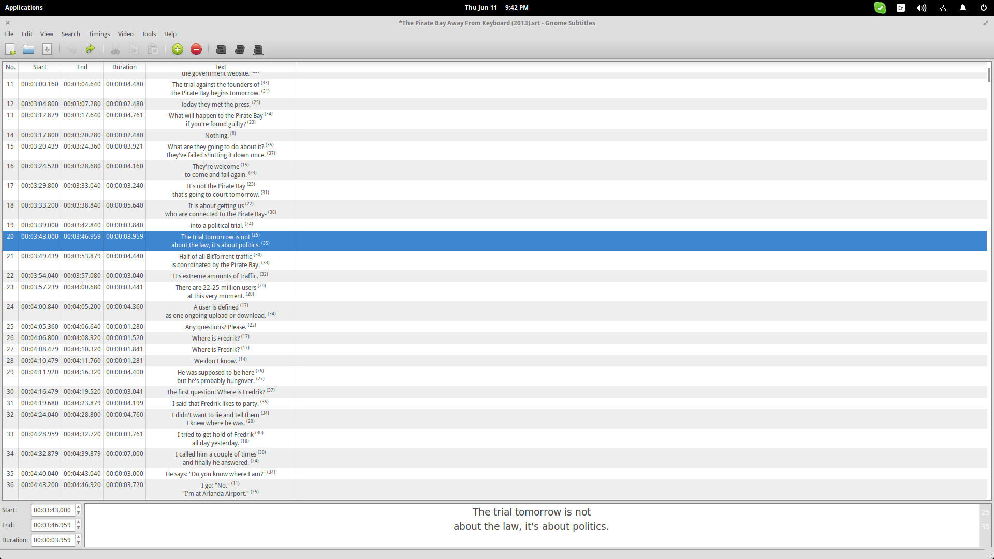Click the End time input field
994x559 pixels.
pyautogui.click(x=53, y=525)
